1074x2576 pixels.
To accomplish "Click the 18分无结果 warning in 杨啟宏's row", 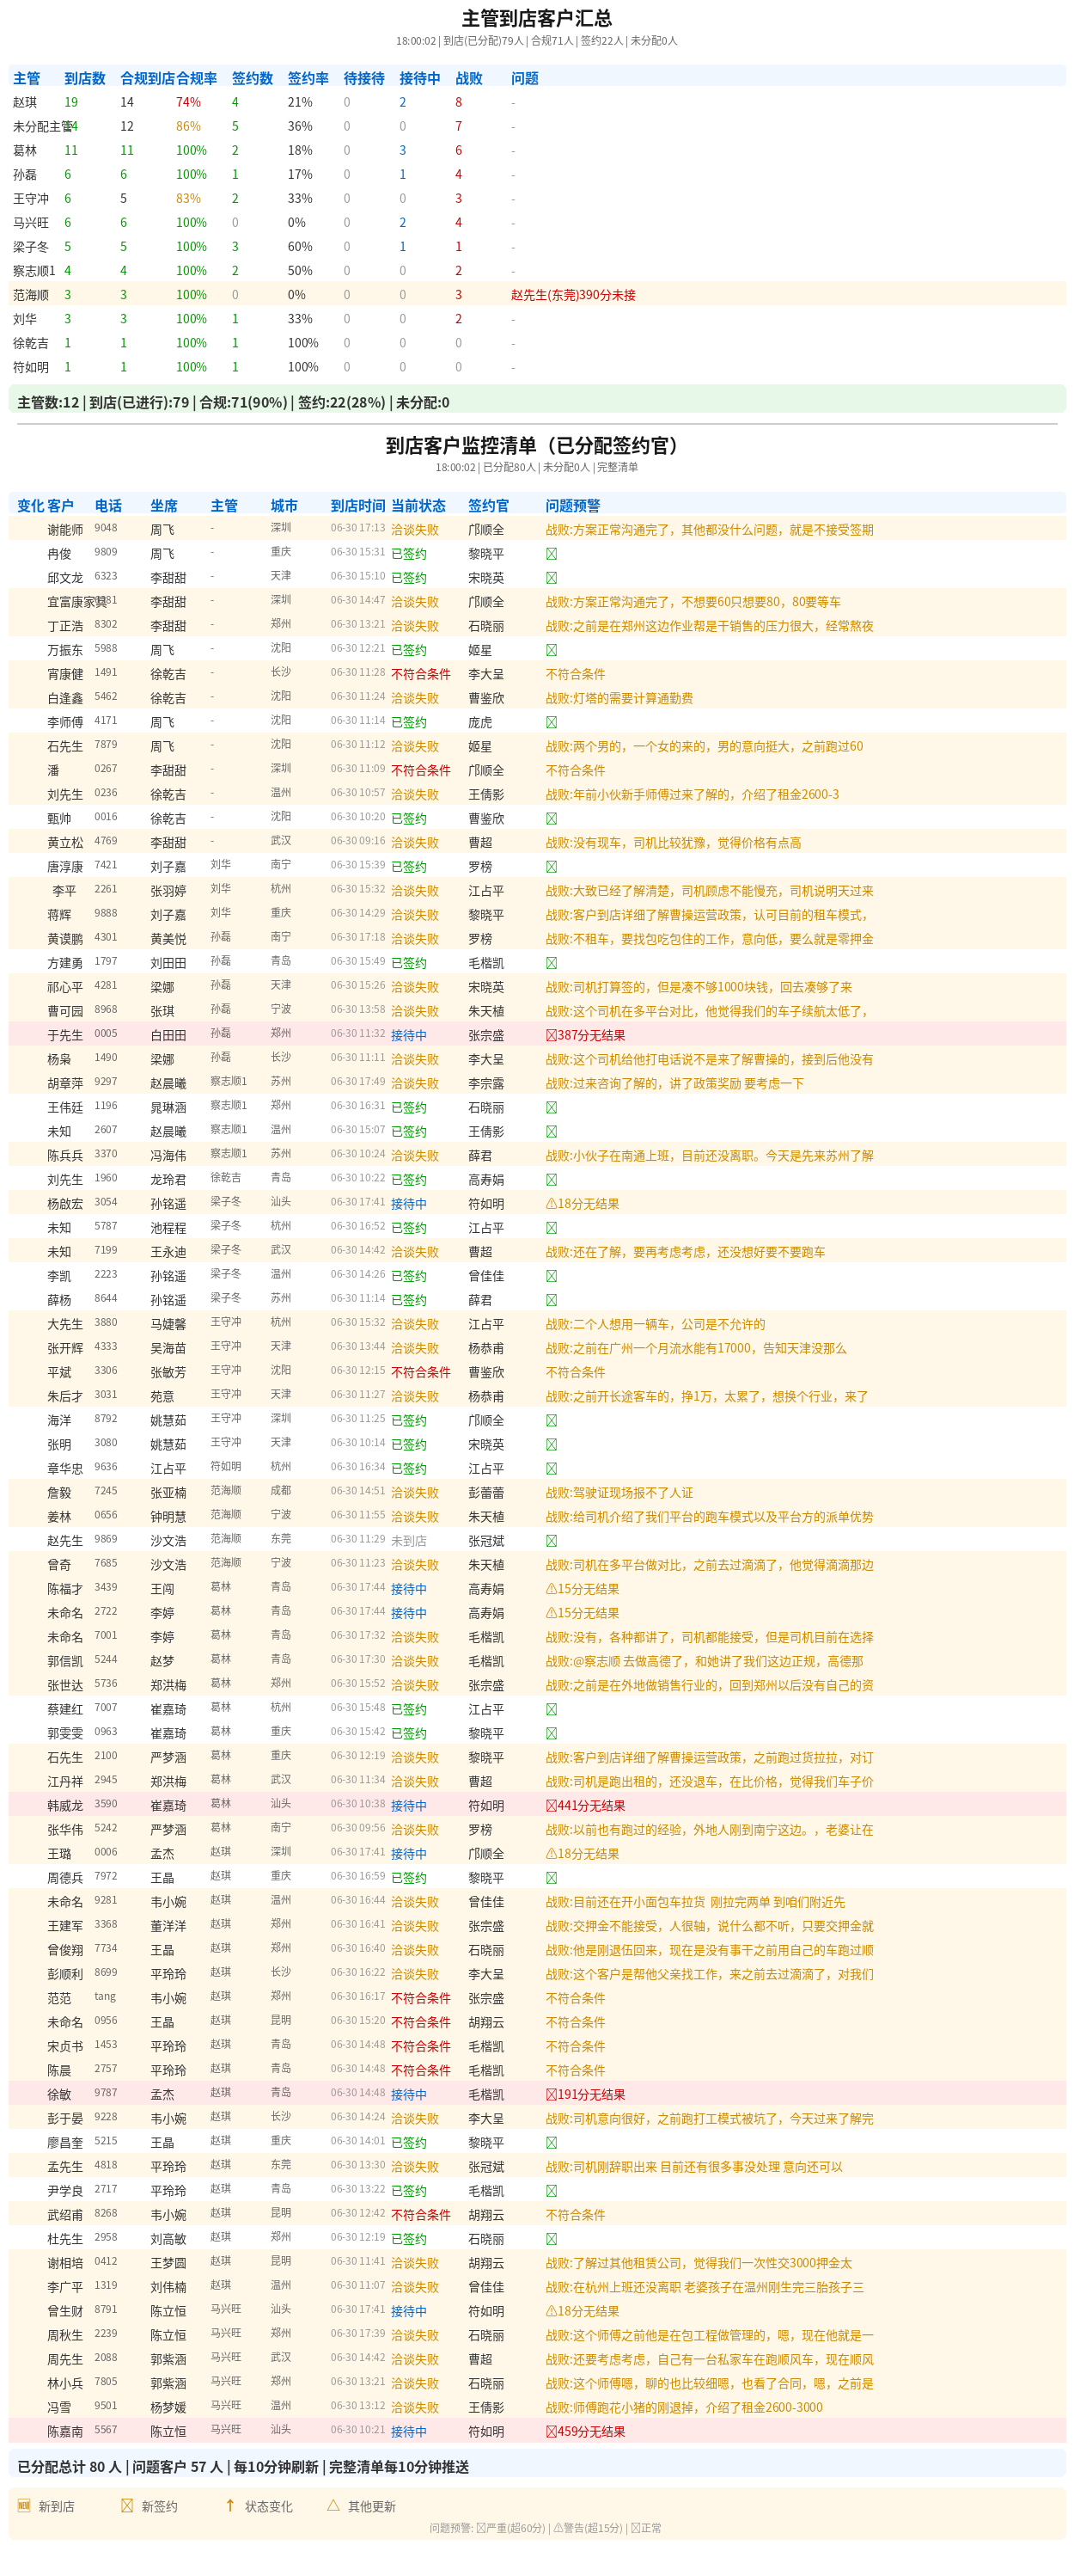I will coord(583,1204).
